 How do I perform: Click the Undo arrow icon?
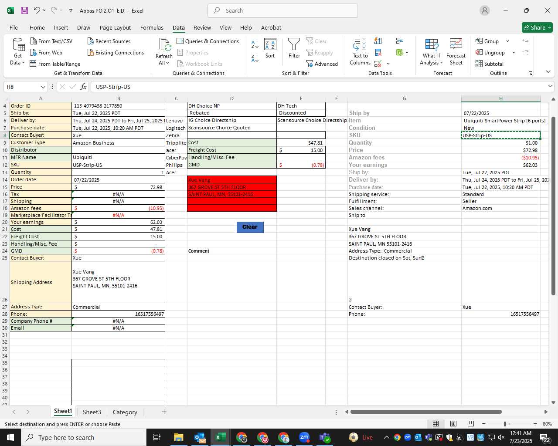pyautogui.click(x=37, y=10)
